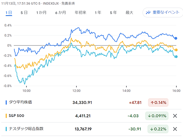Open the 5年 range tab
Image resolution: width=183 pixels, height=137 pixels.
click(113, 13)
